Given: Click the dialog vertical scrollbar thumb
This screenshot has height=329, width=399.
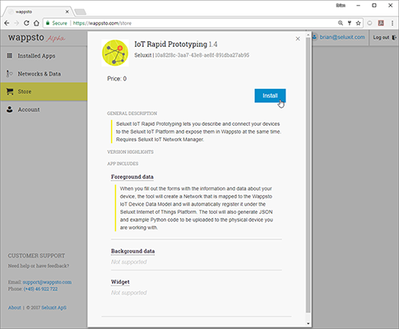Looking at the screenshot, I should (308, 175).
